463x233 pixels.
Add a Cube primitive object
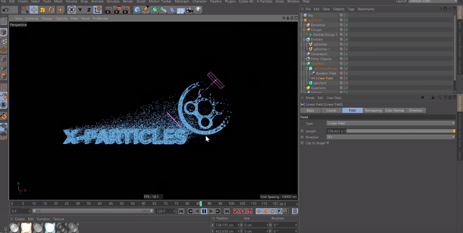pos(137,10)
